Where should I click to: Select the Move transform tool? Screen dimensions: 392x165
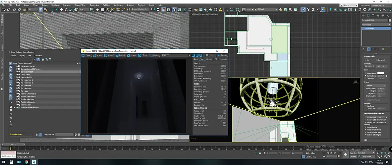(x=61, y=10)
